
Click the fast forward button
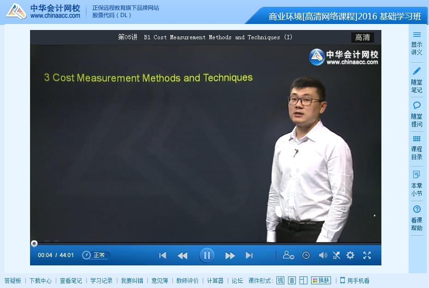pos(230,255)
